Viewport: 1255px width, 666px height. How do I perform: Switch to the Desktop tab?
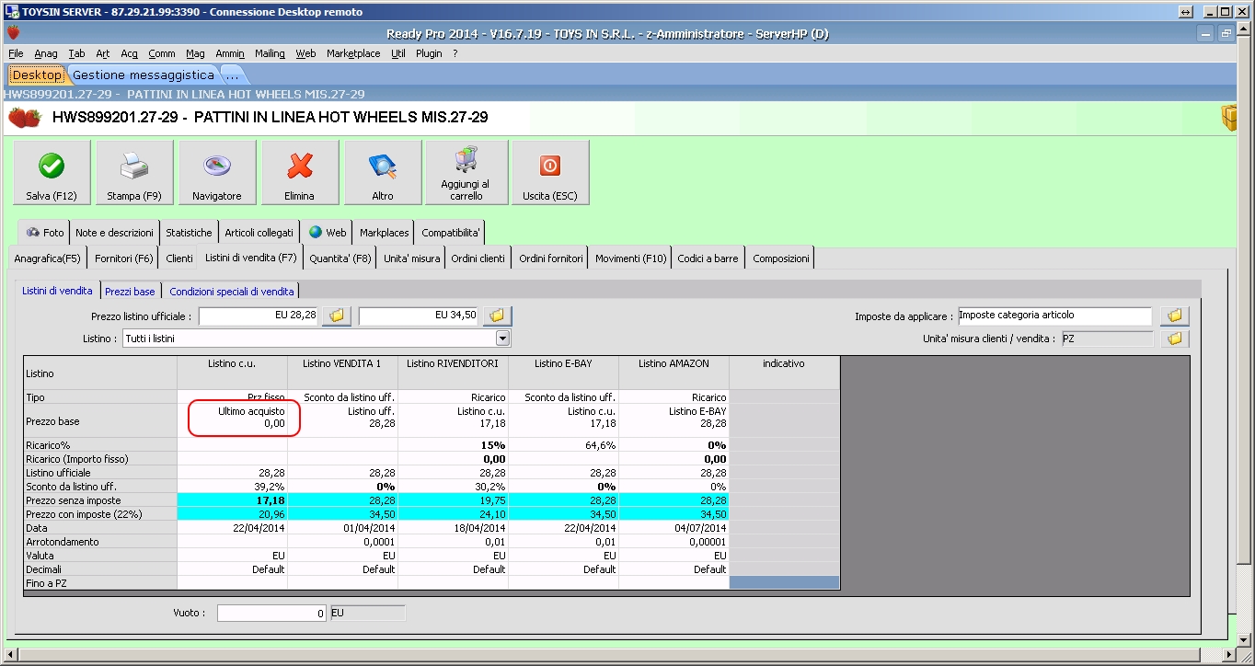coord(37,75)
